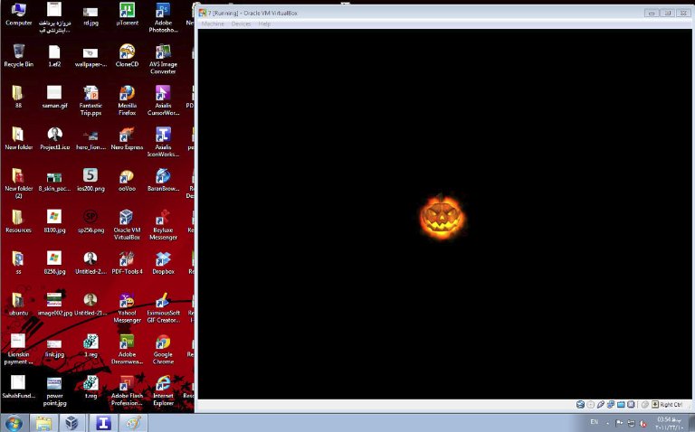This screenshot has height=432, width=695.
Task: Open Windows Explorer from the taskbar
Action: pyautogui.click(x=43, y=423)
